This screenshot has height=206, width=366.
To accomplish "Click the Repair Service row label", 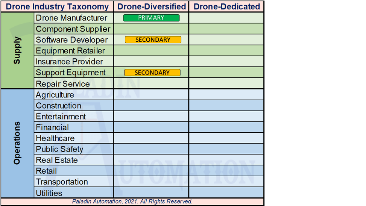I will (63, 84).
